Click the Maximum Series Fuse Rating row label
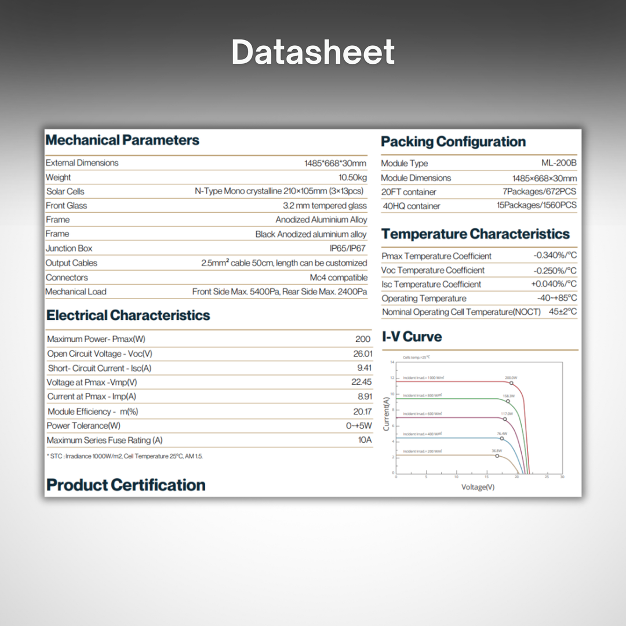Screen dimensions: 626x626 pyautogui.click(x=105, y=441)
